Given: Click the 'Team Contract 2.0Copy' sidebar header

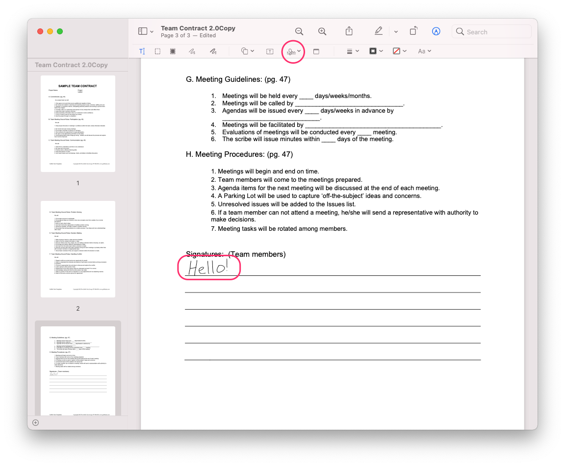Looking at the screenshot, I should 71,65.
